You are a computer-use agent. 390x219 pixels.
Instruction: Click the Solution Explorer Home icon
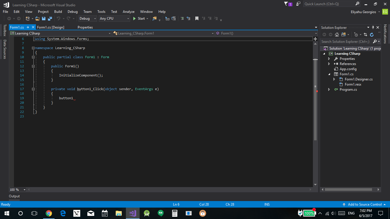[x=337, y=35]
